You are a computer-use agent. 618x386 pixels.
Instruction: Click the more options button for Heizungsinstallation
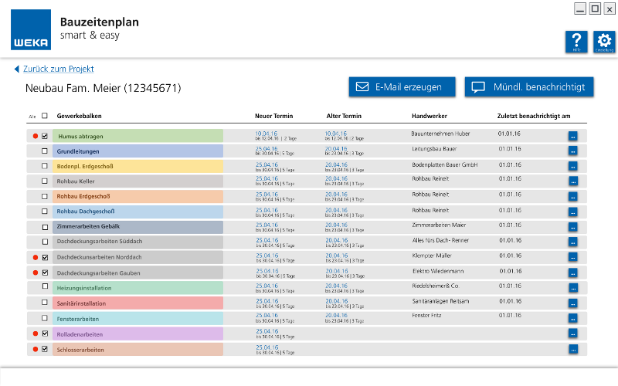(x=572, y=289)
